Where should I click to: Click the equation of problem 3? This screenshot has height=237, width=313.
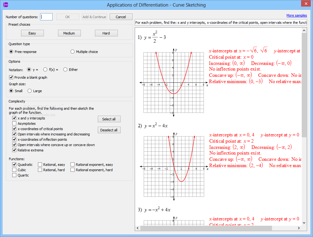157,210
